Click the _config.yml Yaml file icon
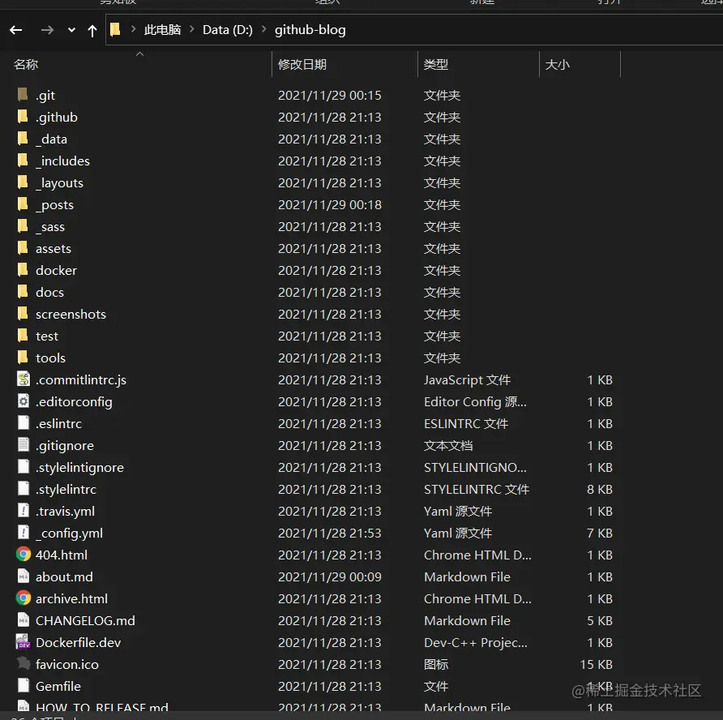 click(x=23, y=532)
